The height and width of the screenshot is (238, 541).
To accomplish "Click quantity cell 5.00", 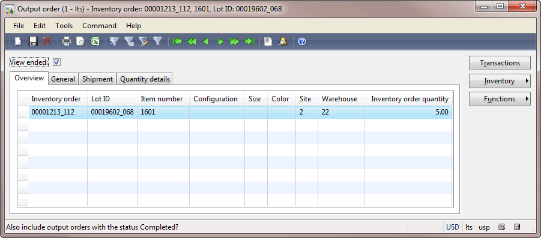I will 408,112.
